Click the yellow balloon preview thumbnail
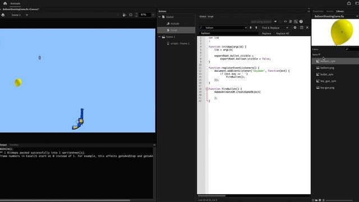Viewport: 359px width, 202px height. click(342, 33)
